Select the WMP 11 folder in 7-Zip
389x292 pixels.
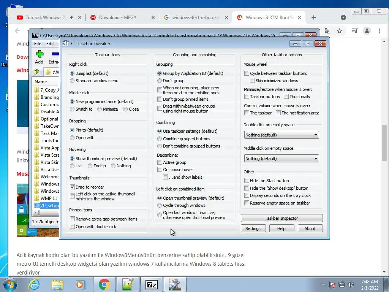click(x=46, y=198)
